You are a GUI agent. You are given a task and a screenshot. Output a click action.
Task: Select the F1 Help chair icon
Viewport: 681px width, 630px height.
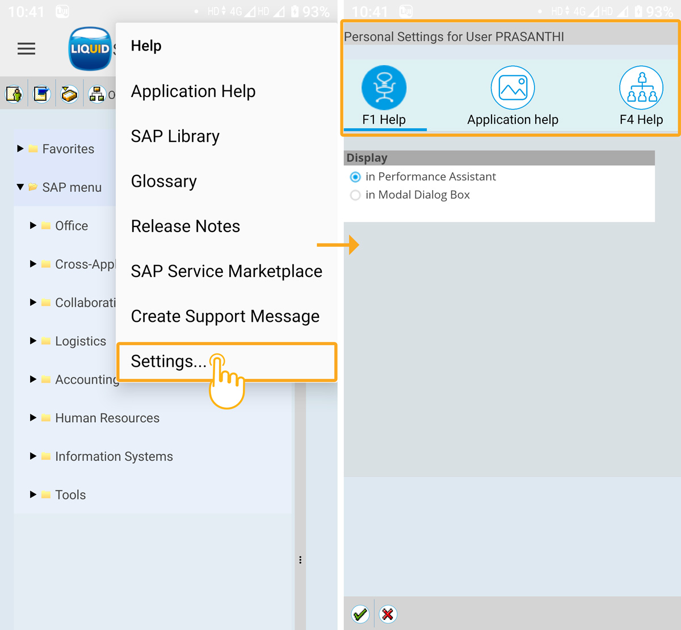pyautogui.click(x=384, y=88)
